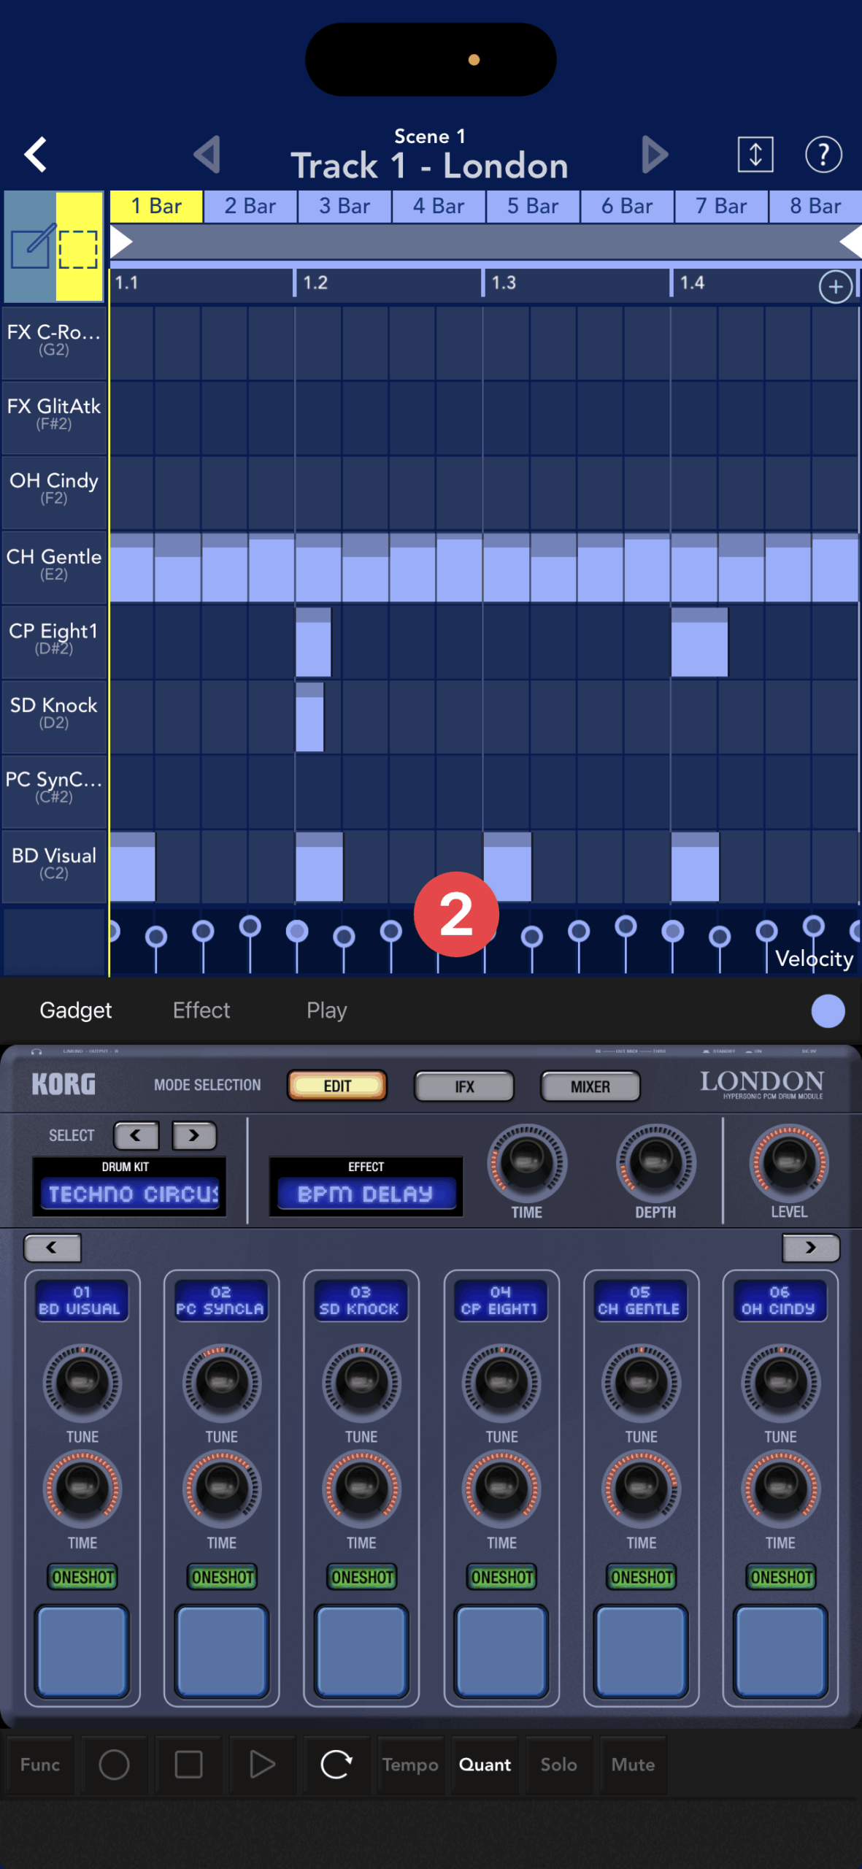The width and height of the screenshot is (862, 1869).
Task: Select the 4 Bar tab
Action: click(438, 207)
